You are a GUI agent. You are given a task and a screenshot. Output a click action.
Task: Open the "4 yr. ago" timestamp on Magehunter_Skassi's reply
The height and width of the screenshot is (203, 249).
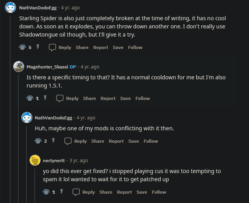coord(90,66)
